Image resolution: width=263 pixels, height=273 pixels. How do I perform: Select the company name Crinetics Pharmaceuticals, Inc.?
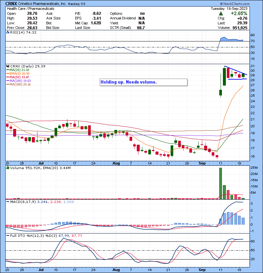tap(42, 4)
